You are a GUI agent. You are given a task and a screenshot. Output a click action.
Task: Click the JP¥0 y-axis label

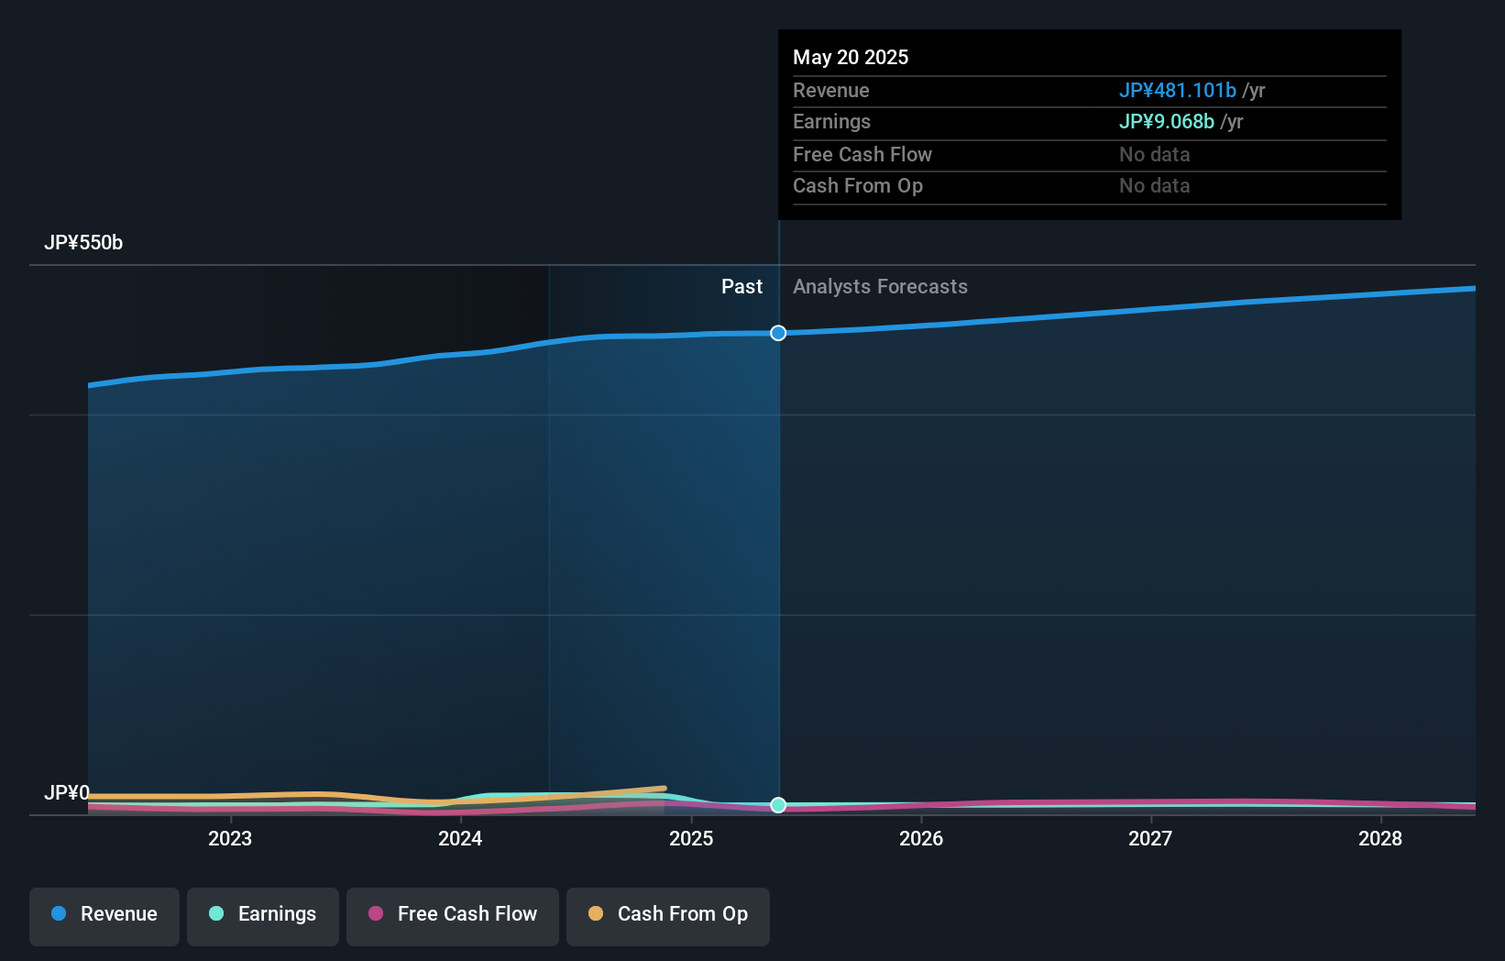click(67, 793)
